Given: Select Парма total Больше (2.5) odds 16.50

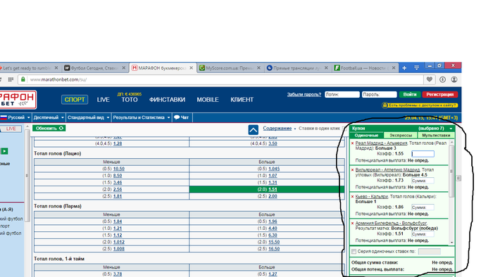Looking at the screenshot, I should tap(274, 249).
